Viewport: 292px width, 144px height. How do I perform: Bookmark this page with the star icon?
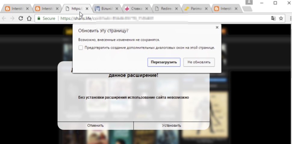point(281,18)
